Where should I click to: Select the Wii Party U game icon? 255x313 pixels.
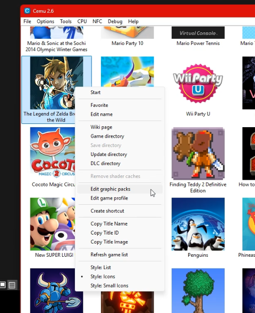pos(198,83)
